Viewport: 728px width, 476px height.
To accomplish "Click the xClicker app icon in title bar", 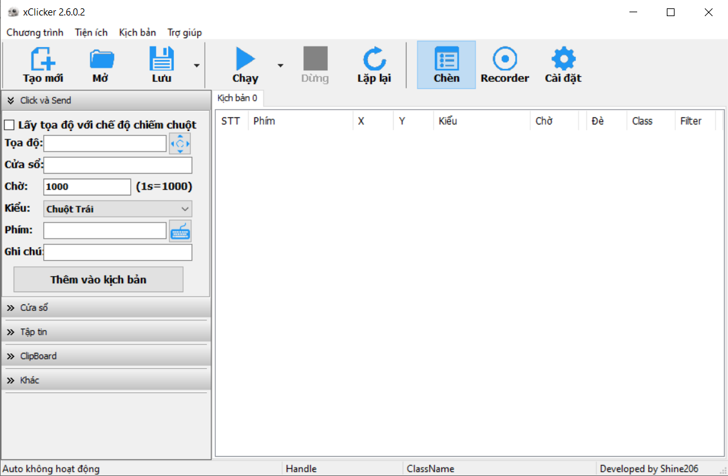I will pyautogui.click(x=13, y=12).
